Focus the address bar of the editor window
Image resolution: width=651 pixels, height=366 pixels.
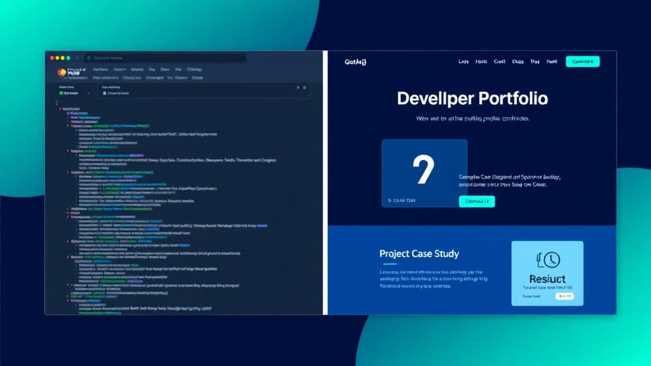pyautogui.click(x=165, y=58)
